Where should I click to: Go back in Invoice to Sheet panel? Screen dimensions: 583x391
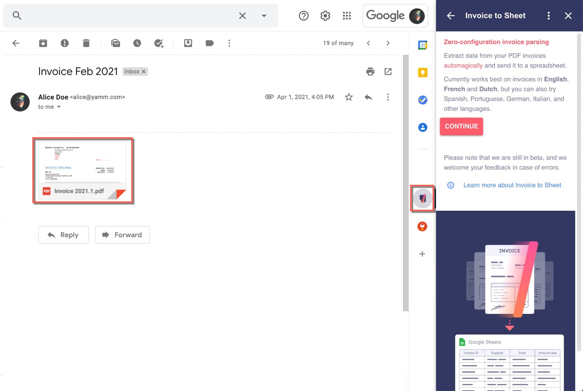pyautogui.click(x=451, y=15)
